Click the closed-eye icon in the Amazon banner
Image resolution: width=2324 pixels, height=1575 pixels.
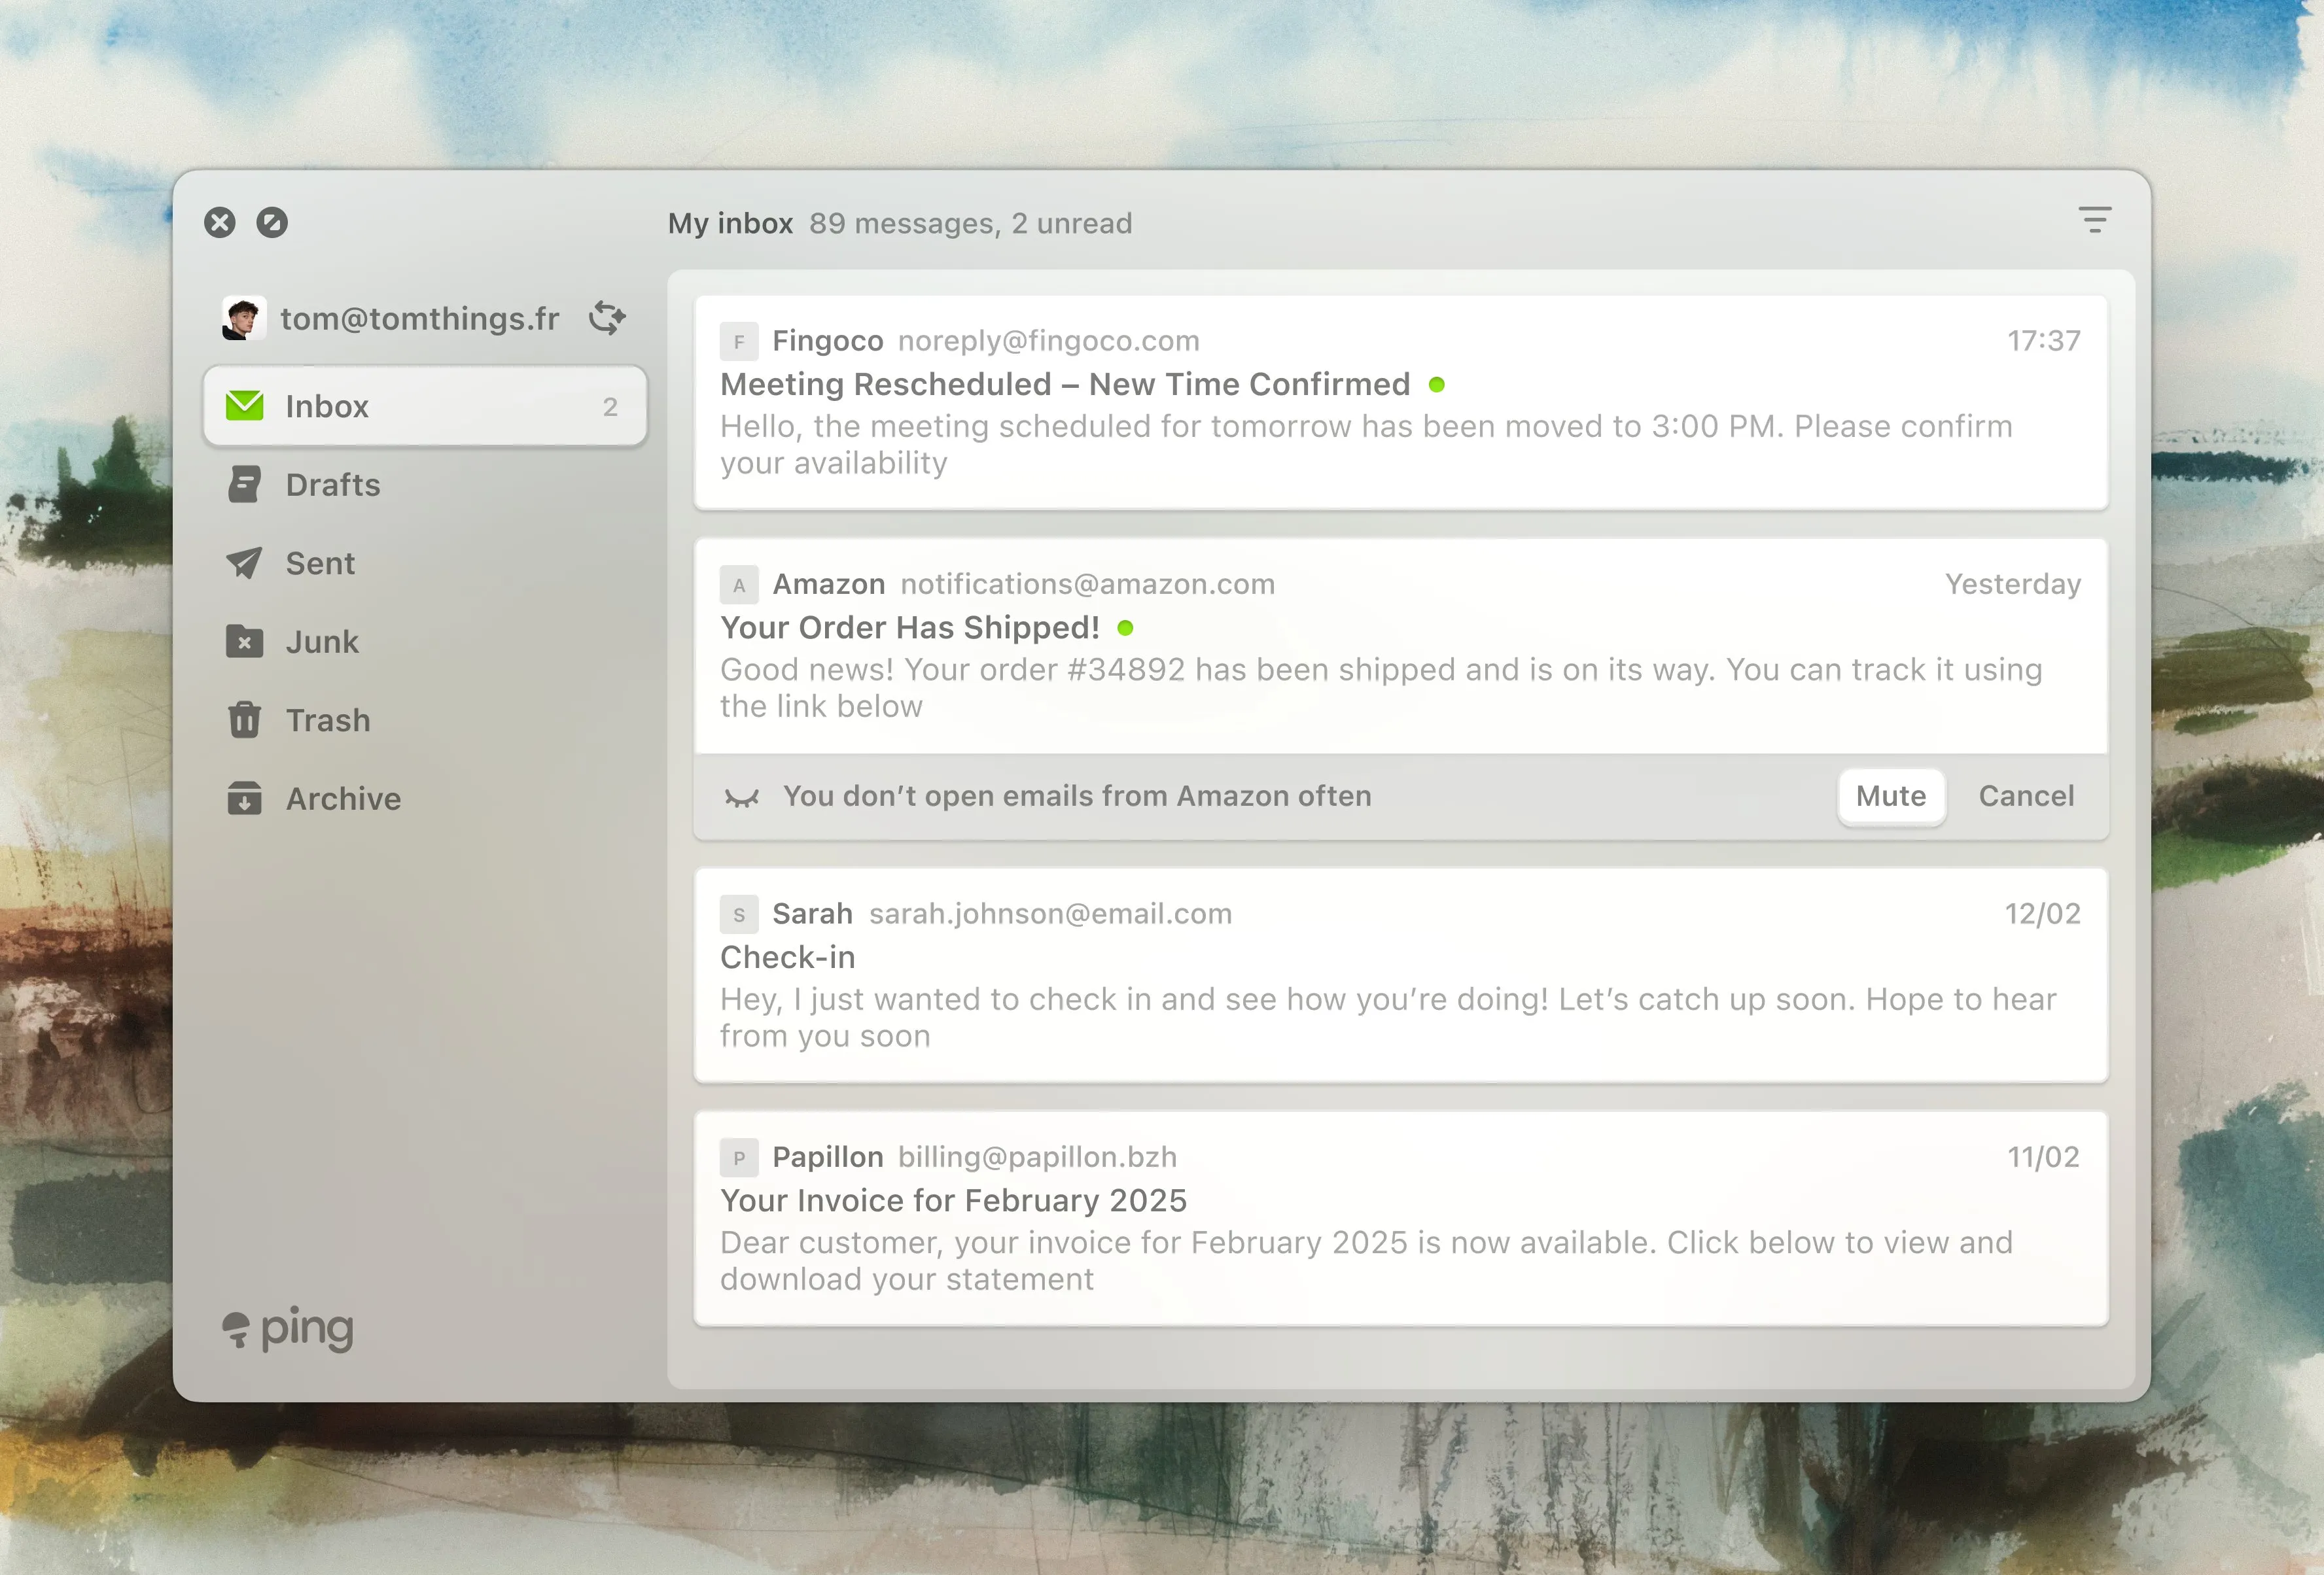[741, 795]
